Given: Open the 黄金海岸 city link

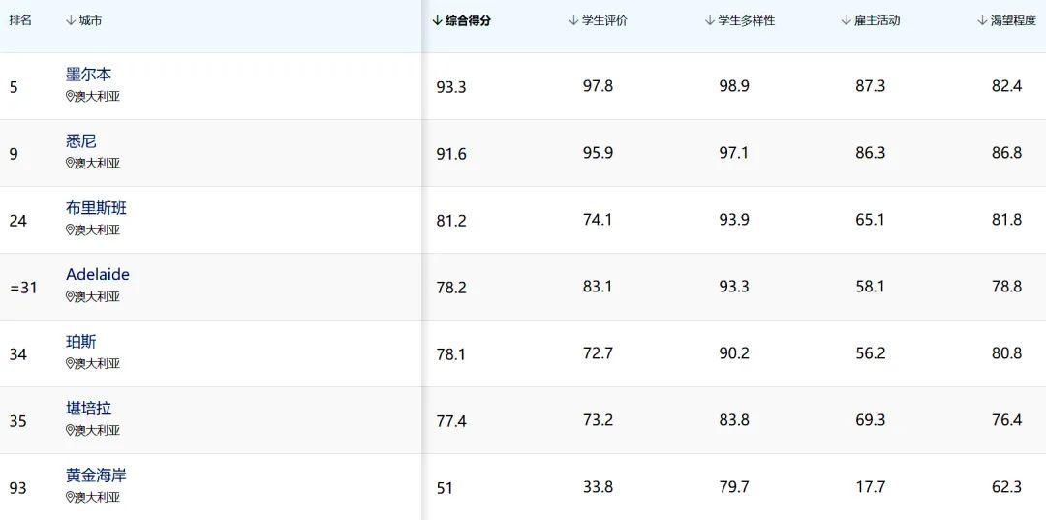Looking at the screenshot, I should pyautogui.click(x=97, y=475).
